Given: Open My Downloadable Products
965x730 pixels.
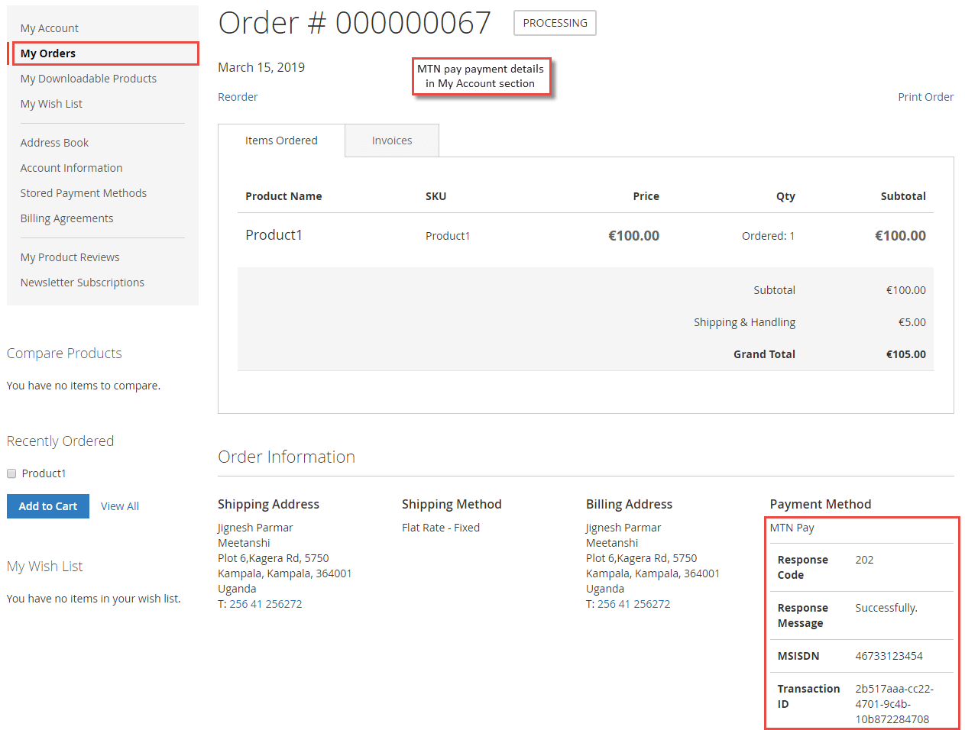Looking at the screenshot, I should 88,78.
